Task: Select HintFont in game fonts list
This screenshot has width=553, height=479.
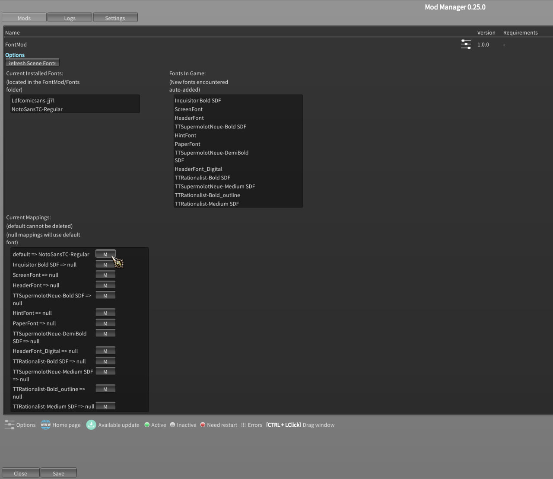Action: pyautogui.click(x=185, y=135)
